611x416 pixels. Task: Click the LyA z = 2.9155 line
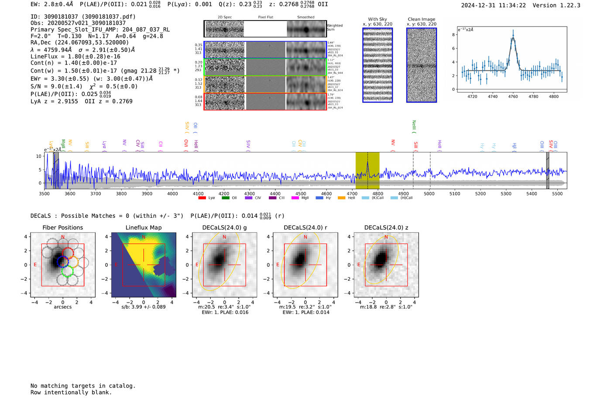(x=82, y=101)
